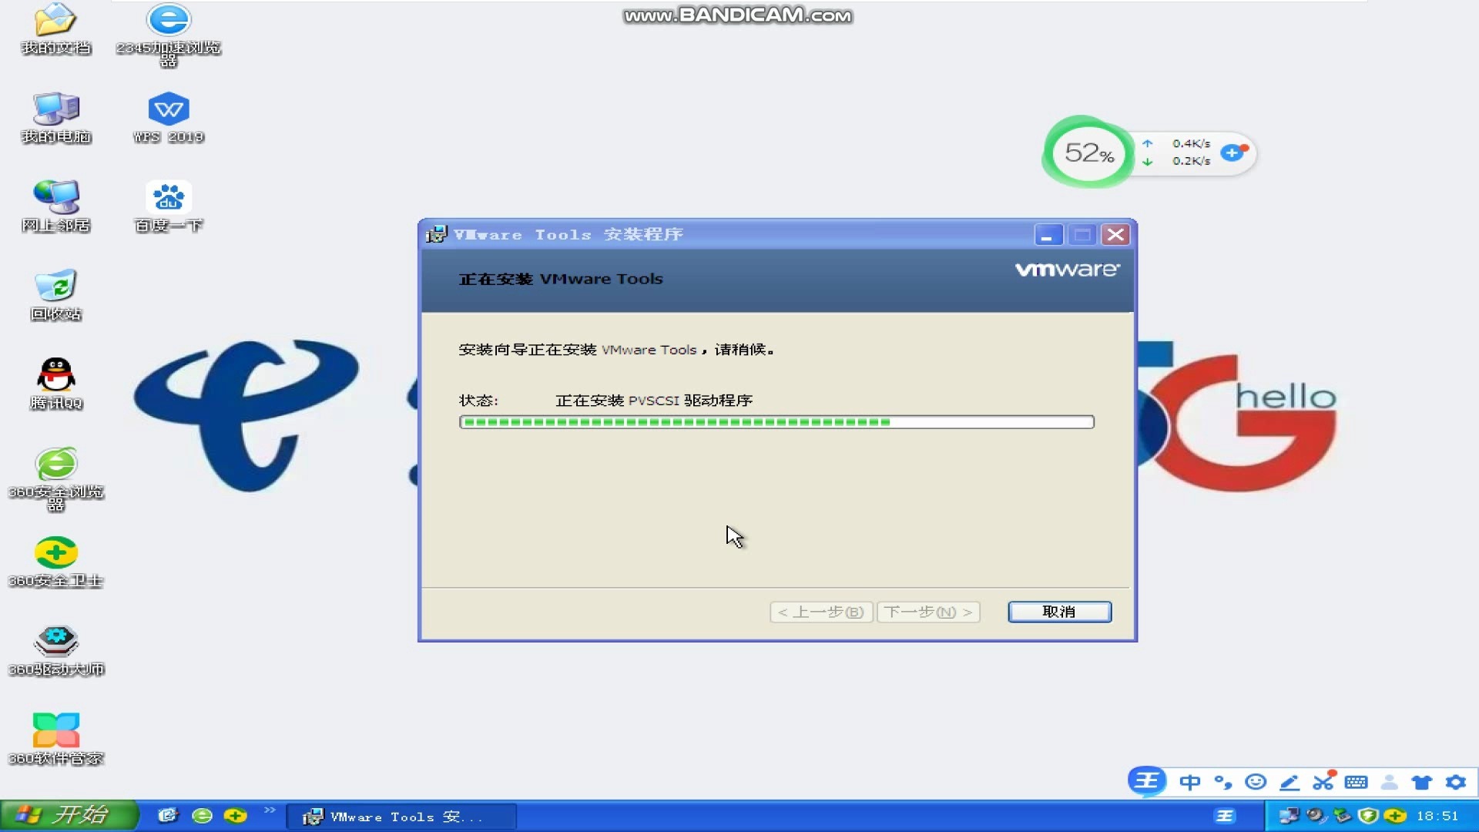Click the 取消 (Cancel) button in installer
The width and height of the screenshot is (1479, 832).
1059,612
